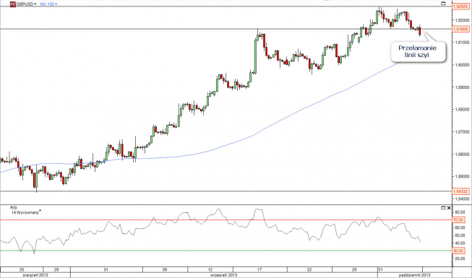472x278 pixels.
Task: Click the RSI 70,00 overbought level label
Action: click(458, 220)
